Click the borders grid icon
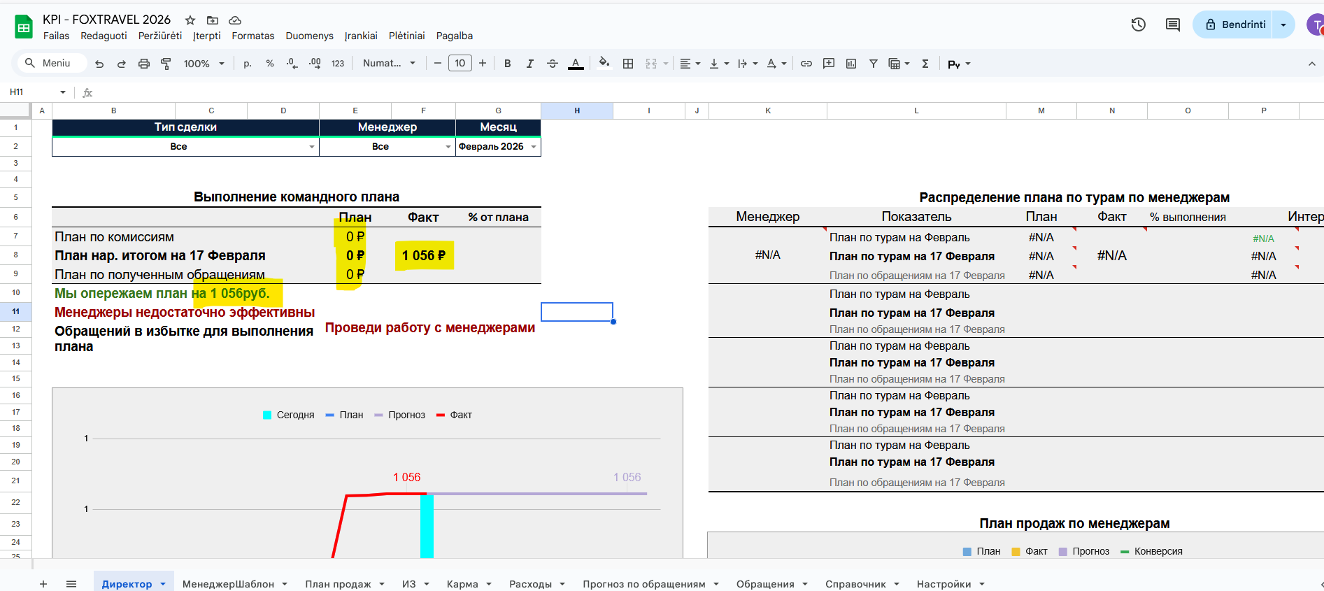Screen dimensions: 1324x591 pyautogui.click(x=627, y=64)
